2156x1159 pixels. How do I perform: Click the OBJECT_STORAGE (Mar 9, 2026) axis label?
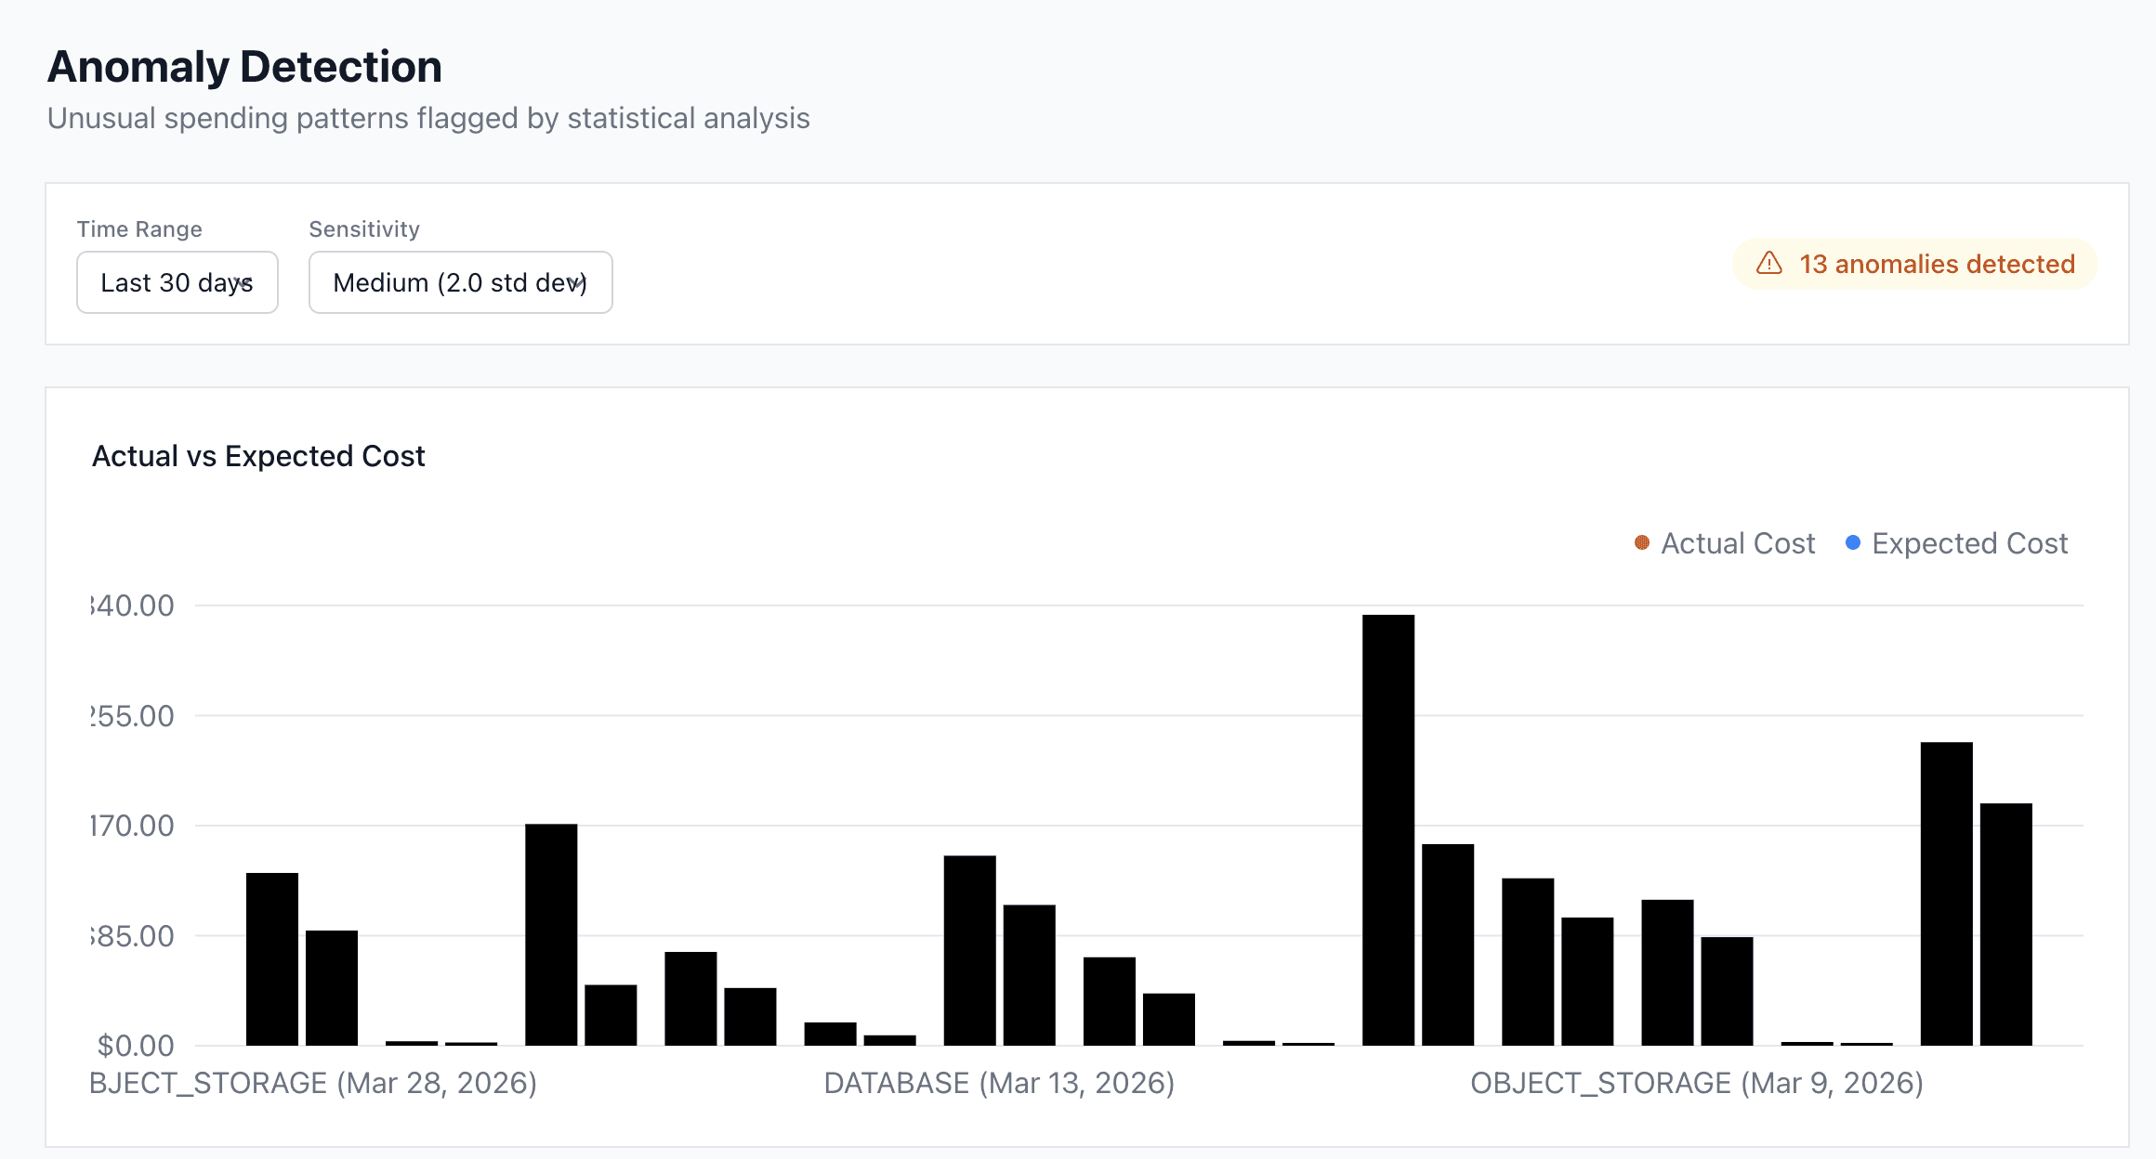coord(1696,1083)
